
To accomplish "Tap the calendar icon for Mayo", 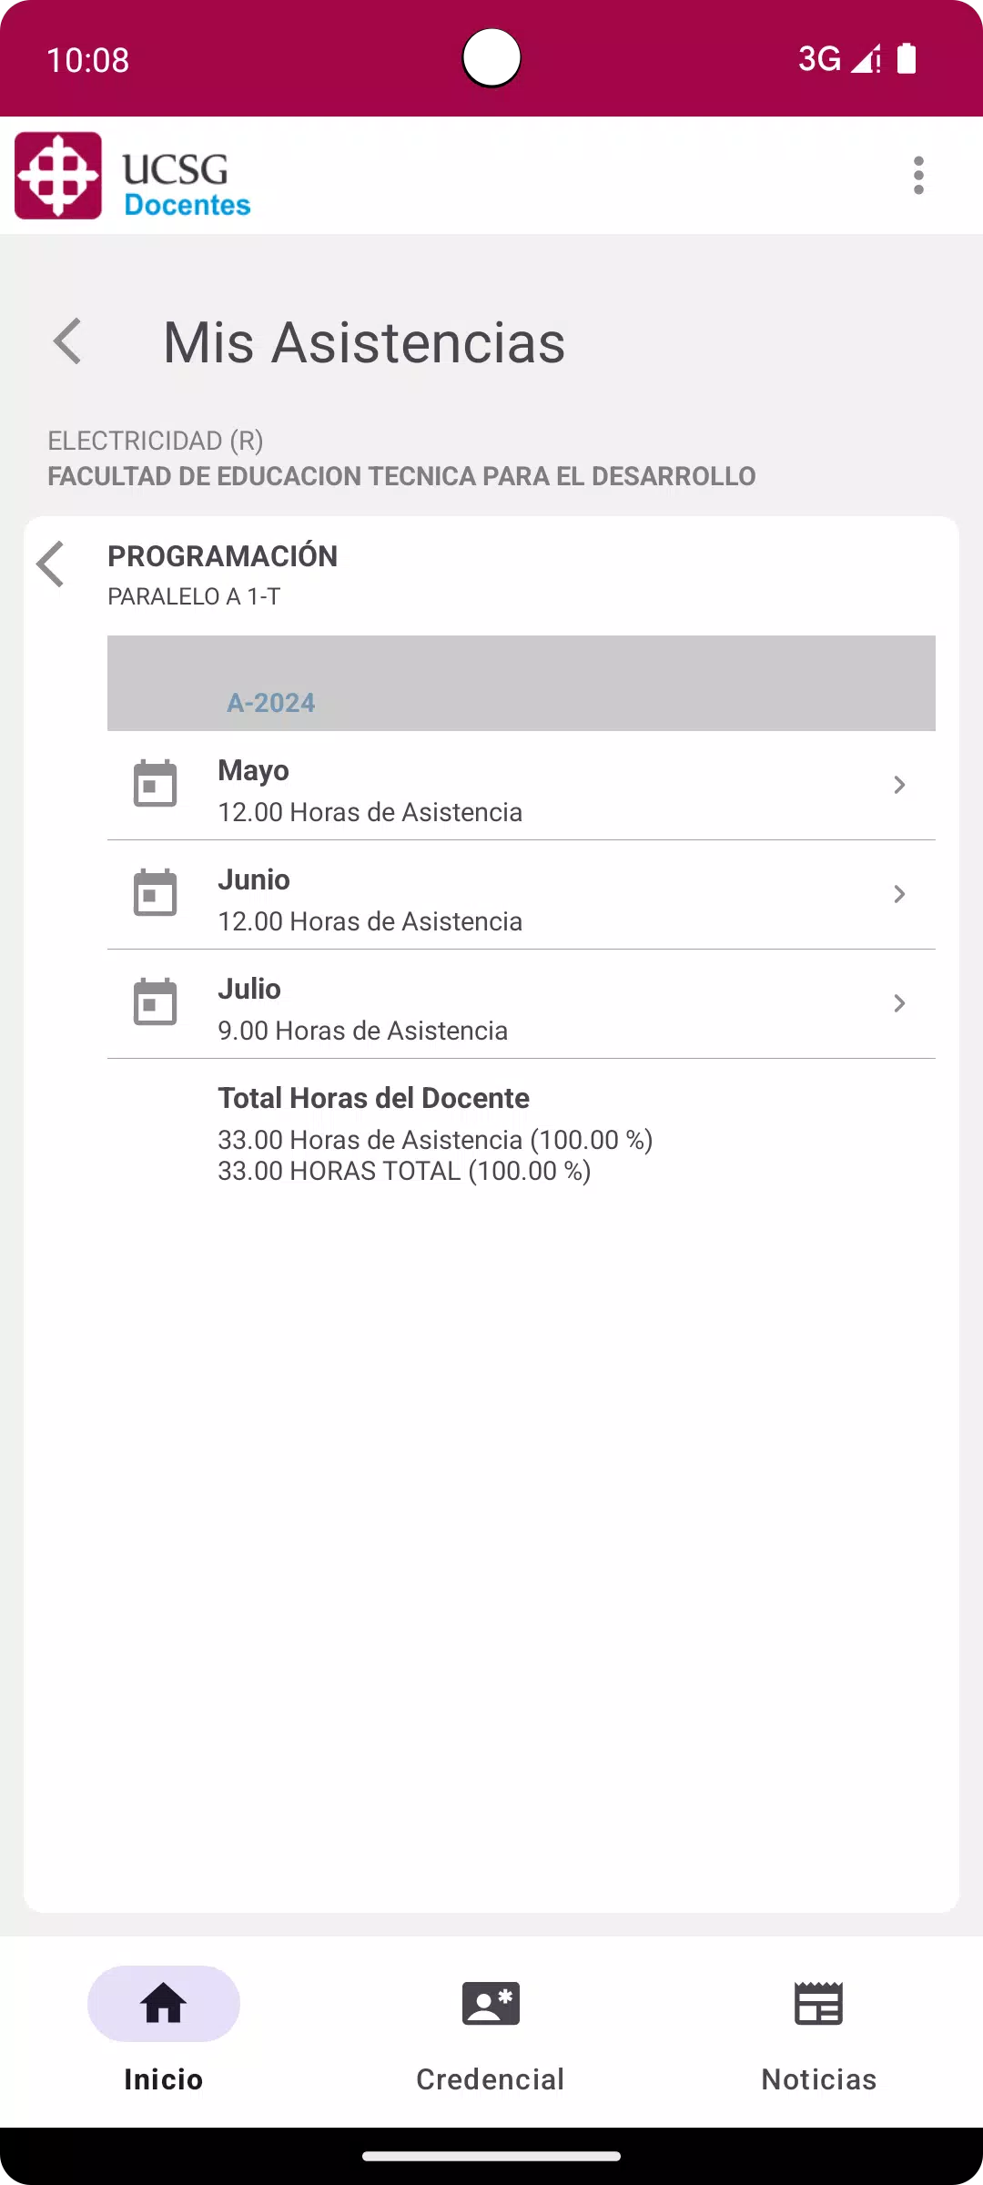I will [x=156, y=784].
